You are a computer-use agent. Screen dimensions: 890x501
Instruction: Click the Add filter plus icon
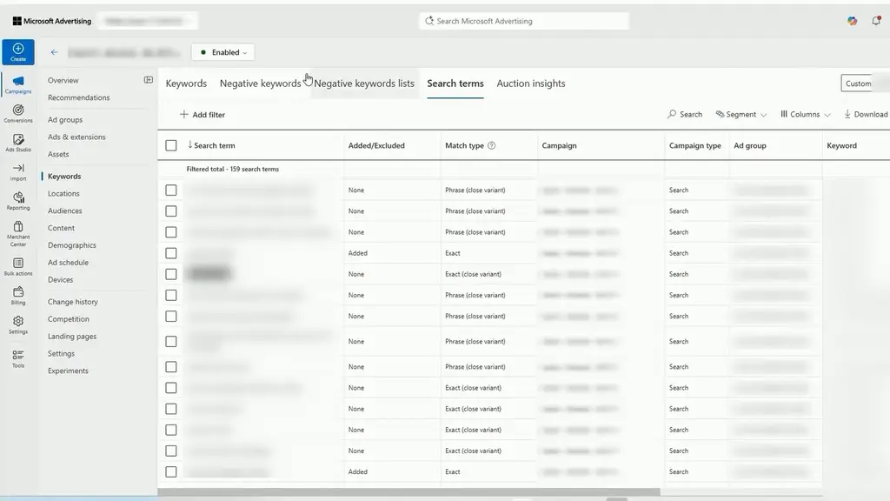pos(184,114)
